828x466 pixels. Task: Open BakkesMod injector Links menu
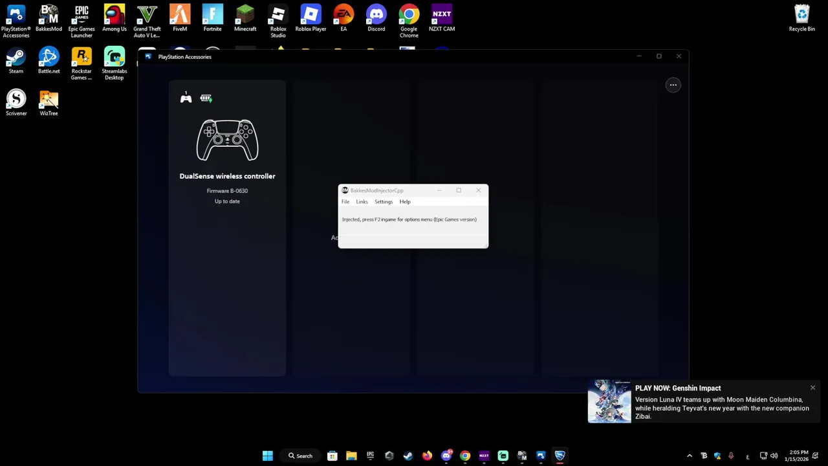pyautogui.click(x=362, y=202)
